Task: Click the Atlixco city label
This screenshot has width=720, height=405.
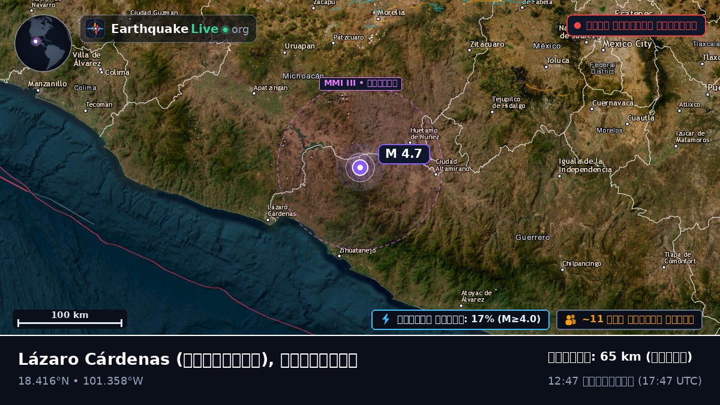Action: tap(689, 104)
